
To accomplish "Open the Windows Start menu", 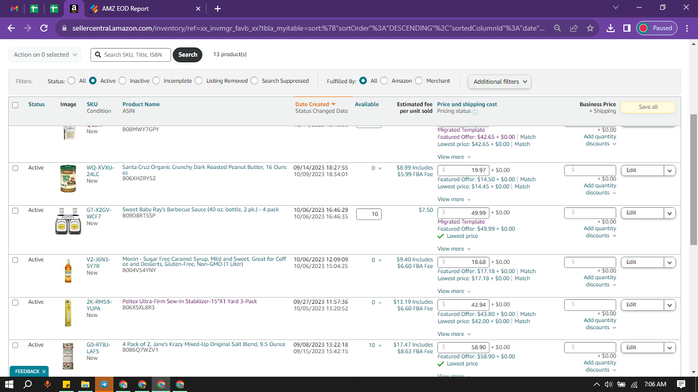I will point(9,384).
